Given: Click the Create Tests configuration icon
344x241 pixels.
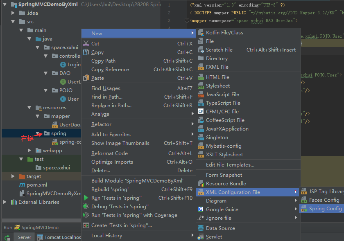Looking at the screenshot, I should 86,225.
